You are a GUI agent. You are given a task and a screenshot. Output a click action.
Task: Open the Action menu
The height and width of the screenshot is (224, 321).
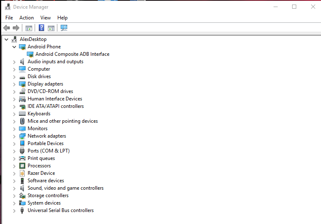click(x=26, y=18)
